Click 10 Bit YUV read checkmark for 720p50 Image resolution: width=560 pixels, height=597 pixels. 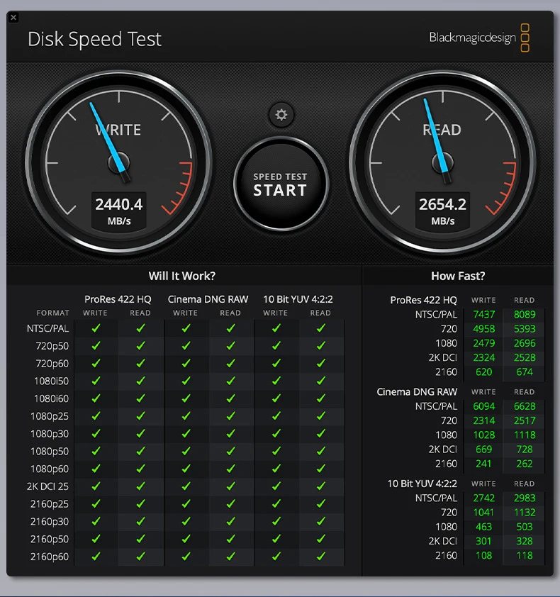coord(321,345)
